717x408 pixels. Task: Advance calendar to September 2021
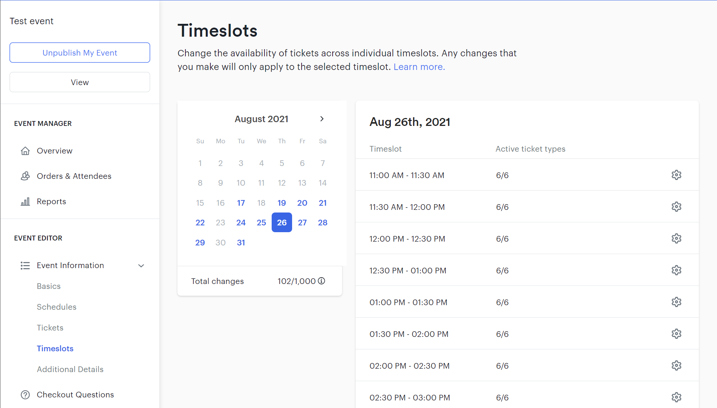point(322,118)
